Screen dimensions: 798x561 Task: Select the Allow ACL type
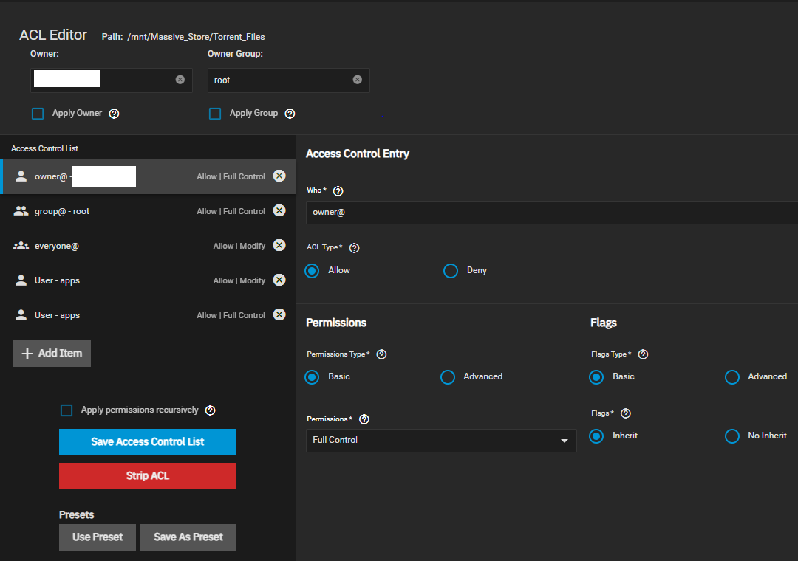[312, 271]
